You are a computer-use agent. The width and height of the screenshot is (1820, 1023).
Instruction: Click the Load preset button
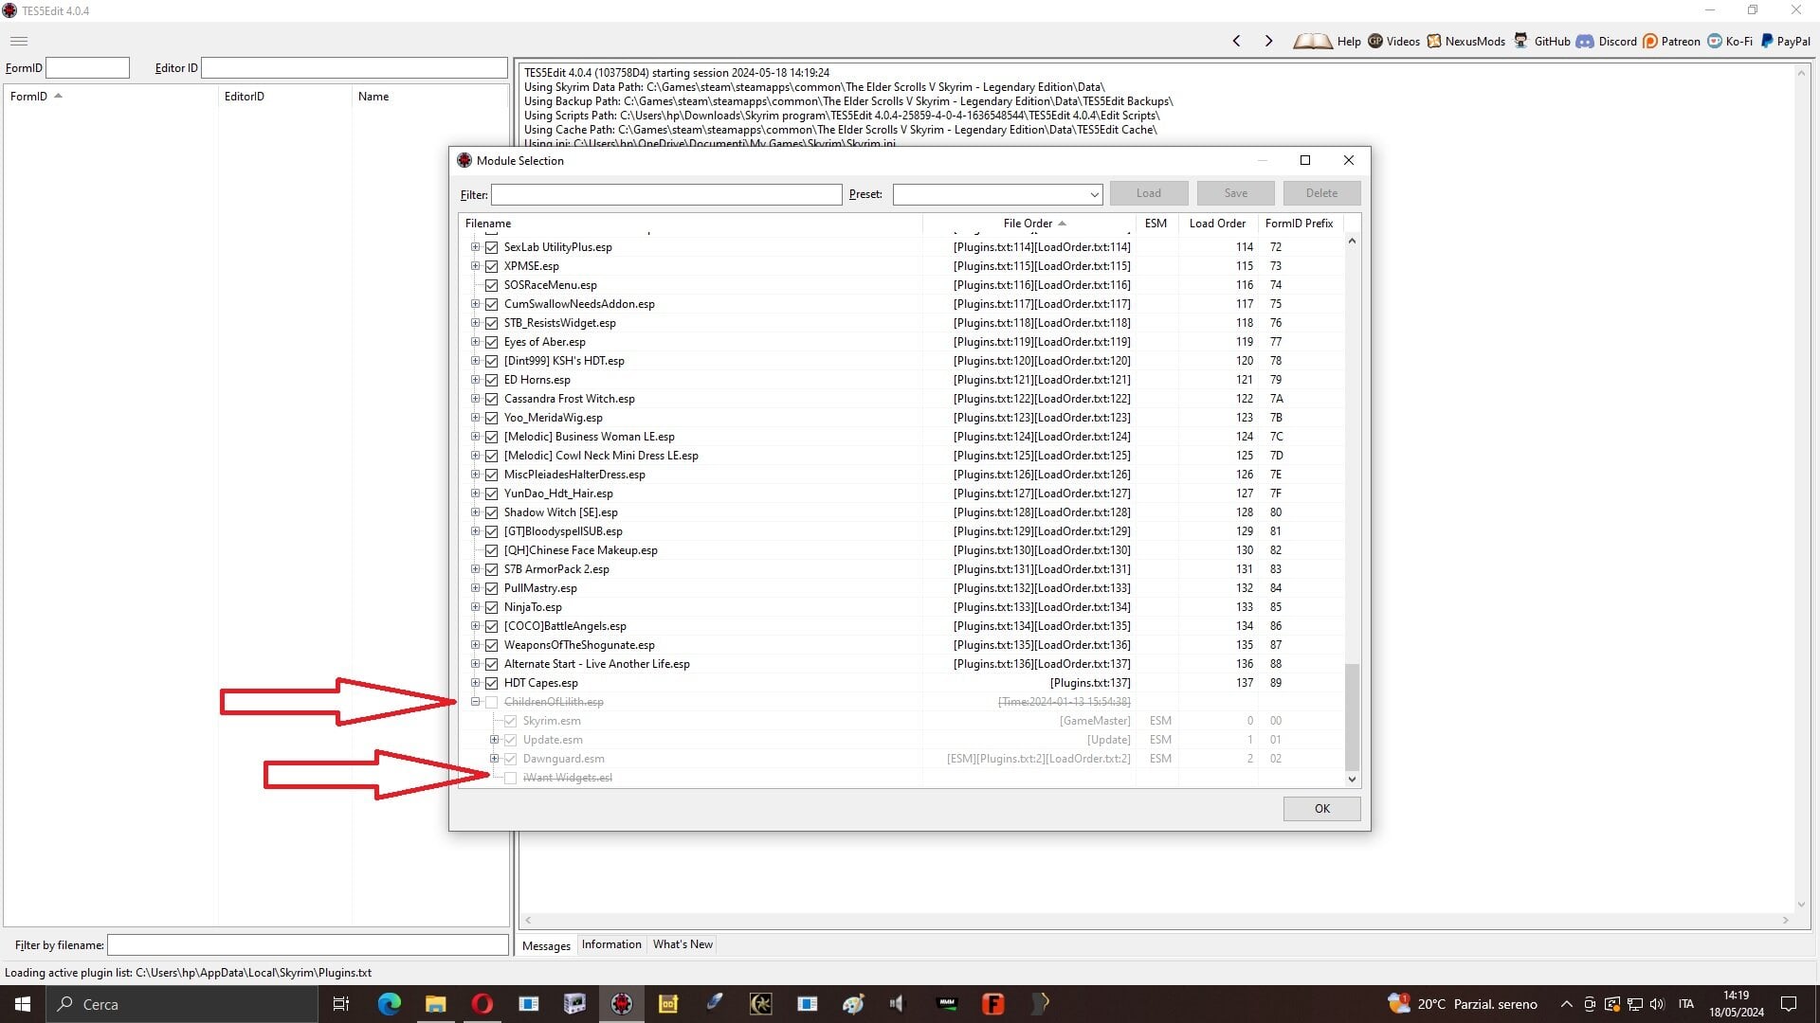coord(1148,193)
